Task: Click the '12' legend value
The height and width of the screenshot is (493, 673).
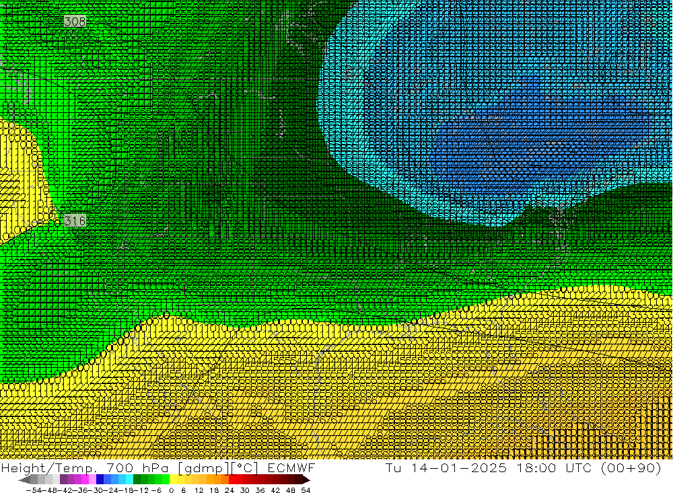Action: click(199, 490)
